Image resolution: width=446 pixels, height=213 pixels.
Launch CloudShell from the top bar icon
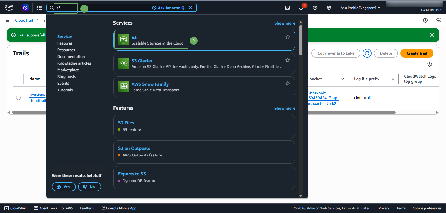click(287, 8)
